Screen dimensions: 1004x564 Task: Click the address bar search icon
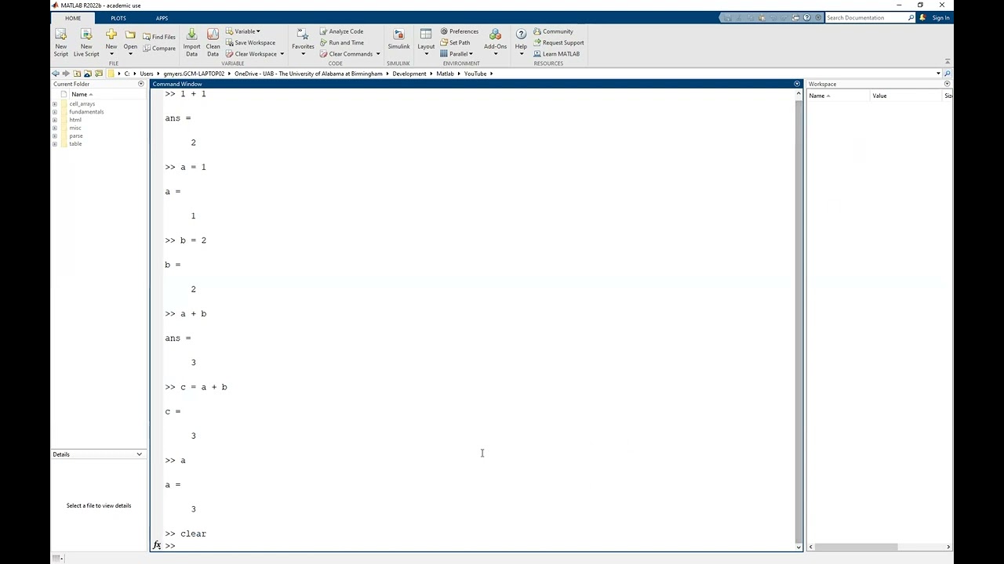948,74
